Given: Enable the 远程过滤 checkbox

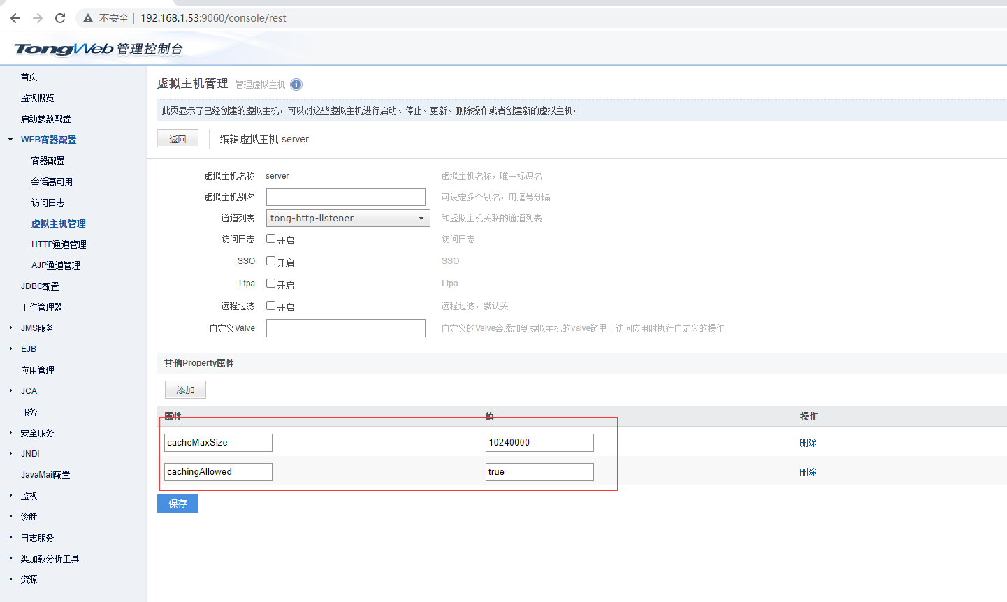Looking at the screenshot, I should 270,306.
